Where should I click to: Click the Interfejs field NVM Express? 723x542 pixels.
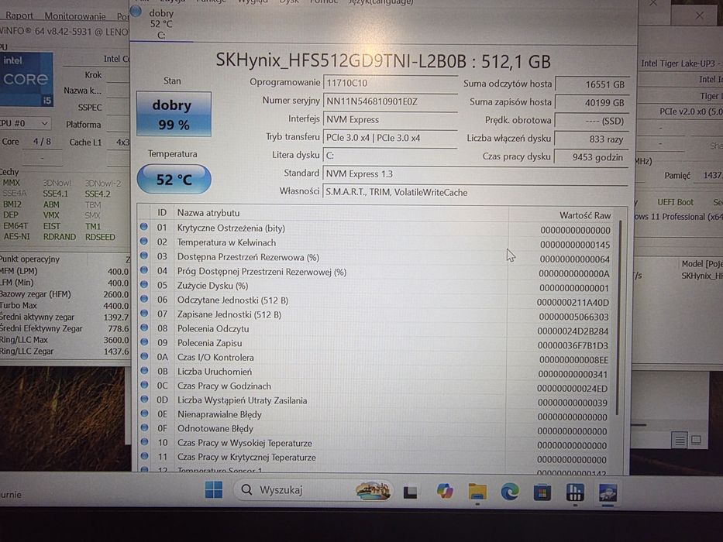point(390,119)
